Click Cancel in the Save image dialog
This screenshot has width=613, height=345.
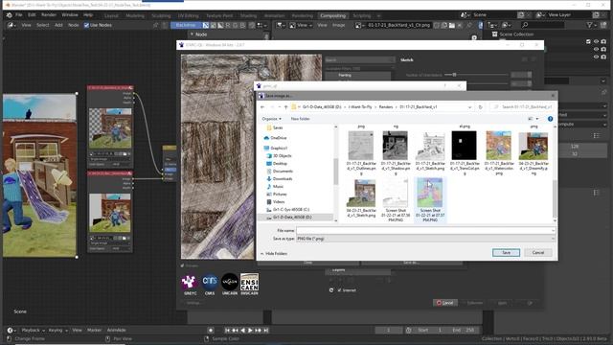click(x=538, y=253)
